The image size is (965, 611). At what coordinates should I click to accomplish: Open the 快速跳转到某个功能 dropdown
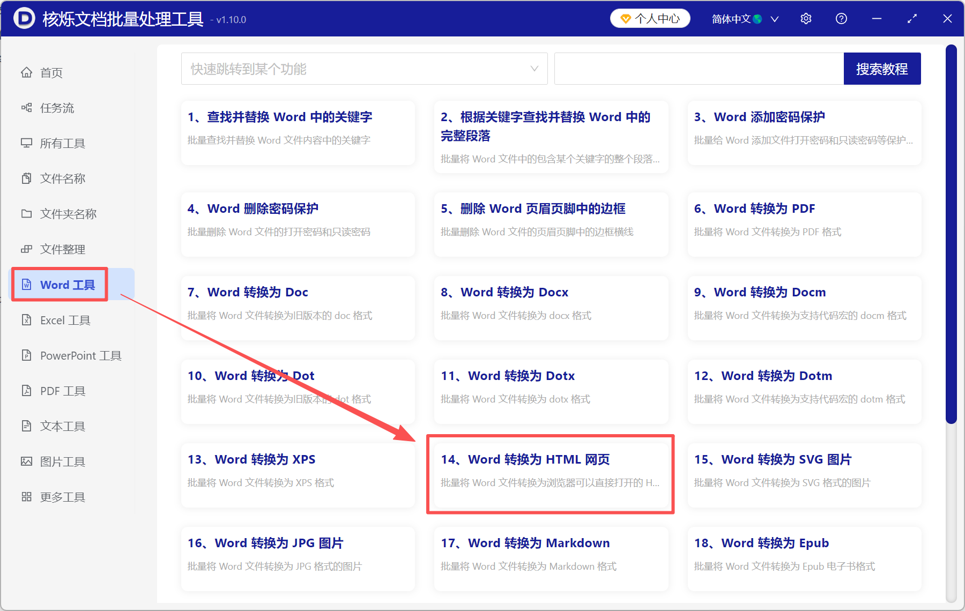[364, 69]
